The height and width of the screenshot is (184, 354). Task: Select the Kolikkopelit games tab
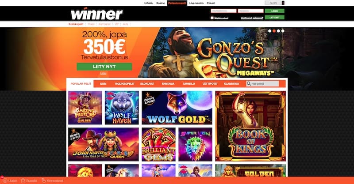pyautogui.click(x=125, y=83)
